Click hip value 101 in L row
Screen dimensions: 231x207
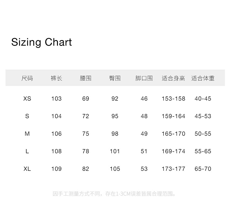coord(115,151)
